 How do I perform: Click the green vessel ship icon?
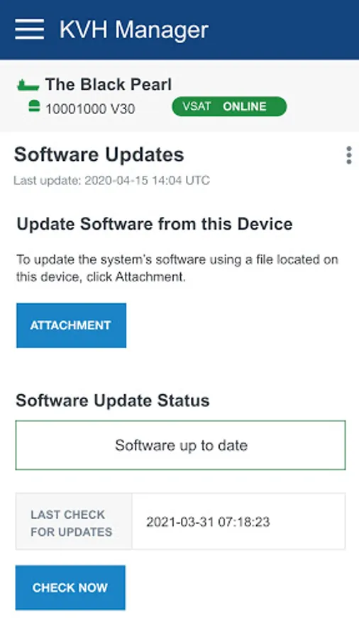[x=28, y=85]
